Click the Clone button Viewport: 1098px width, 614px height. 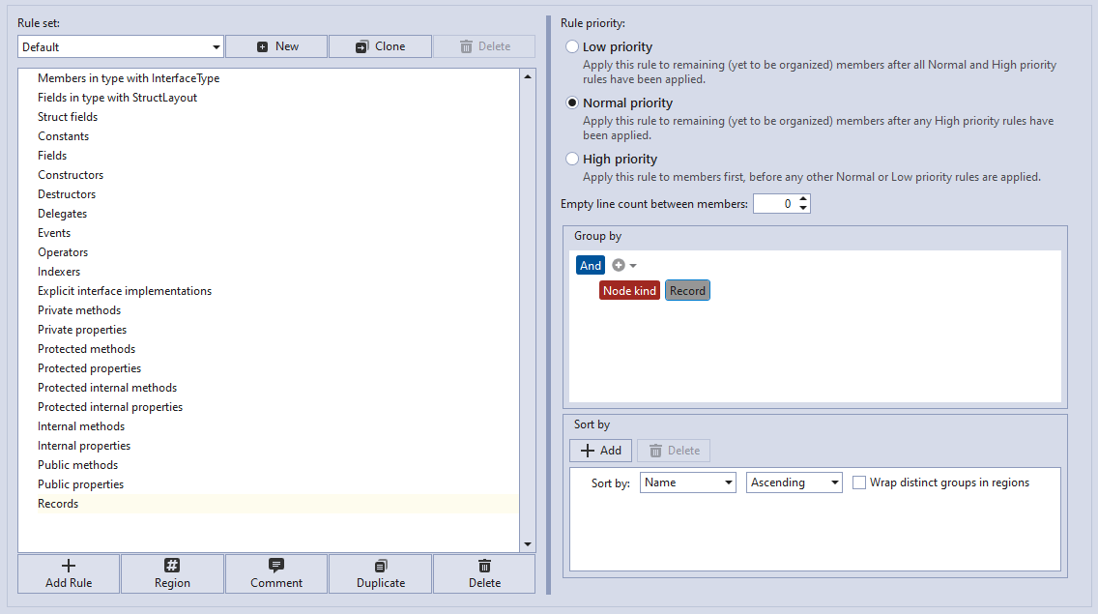[380, 45]
